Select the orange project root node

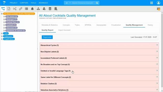[x=19, y=14]
